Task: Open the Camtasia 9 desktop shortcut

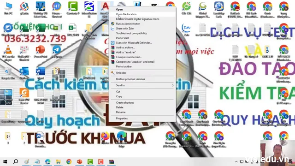Action: coord(73,8)
